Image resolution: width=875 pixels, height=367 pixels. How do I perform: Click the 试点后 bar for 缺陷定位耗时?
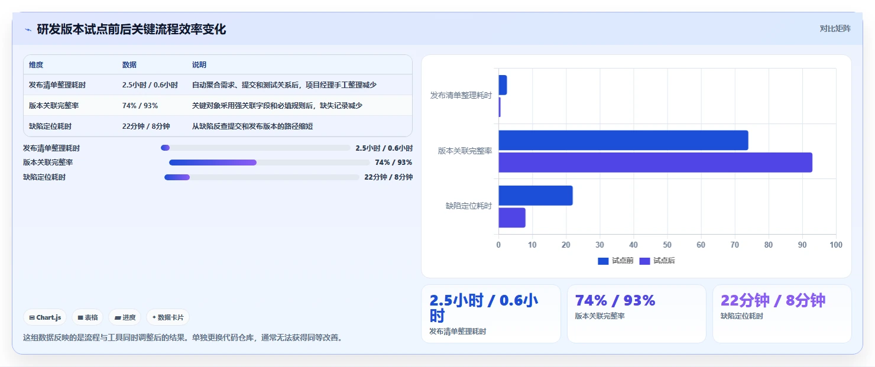pos(512,217)
